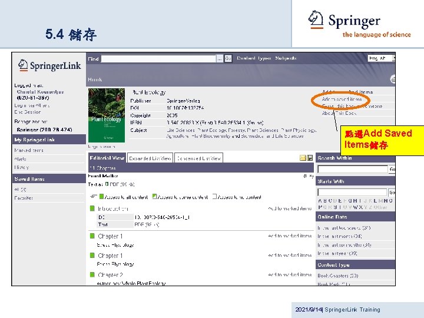
Task: Filter by letter A in Starts With
Action: click(x=320, y=201)
